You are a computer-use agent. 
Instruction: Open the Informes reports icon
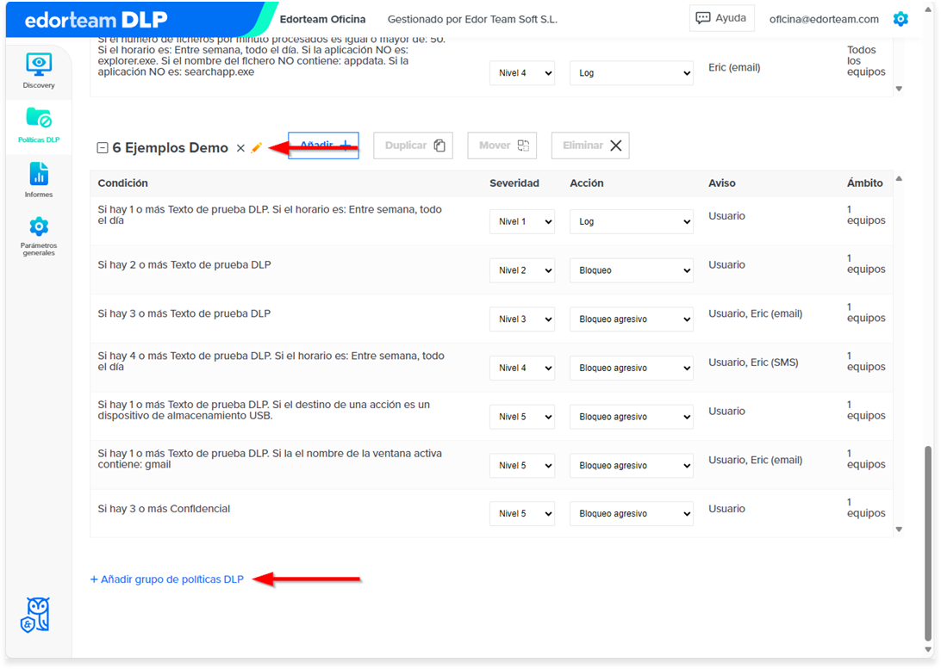(x=39, y=179)
